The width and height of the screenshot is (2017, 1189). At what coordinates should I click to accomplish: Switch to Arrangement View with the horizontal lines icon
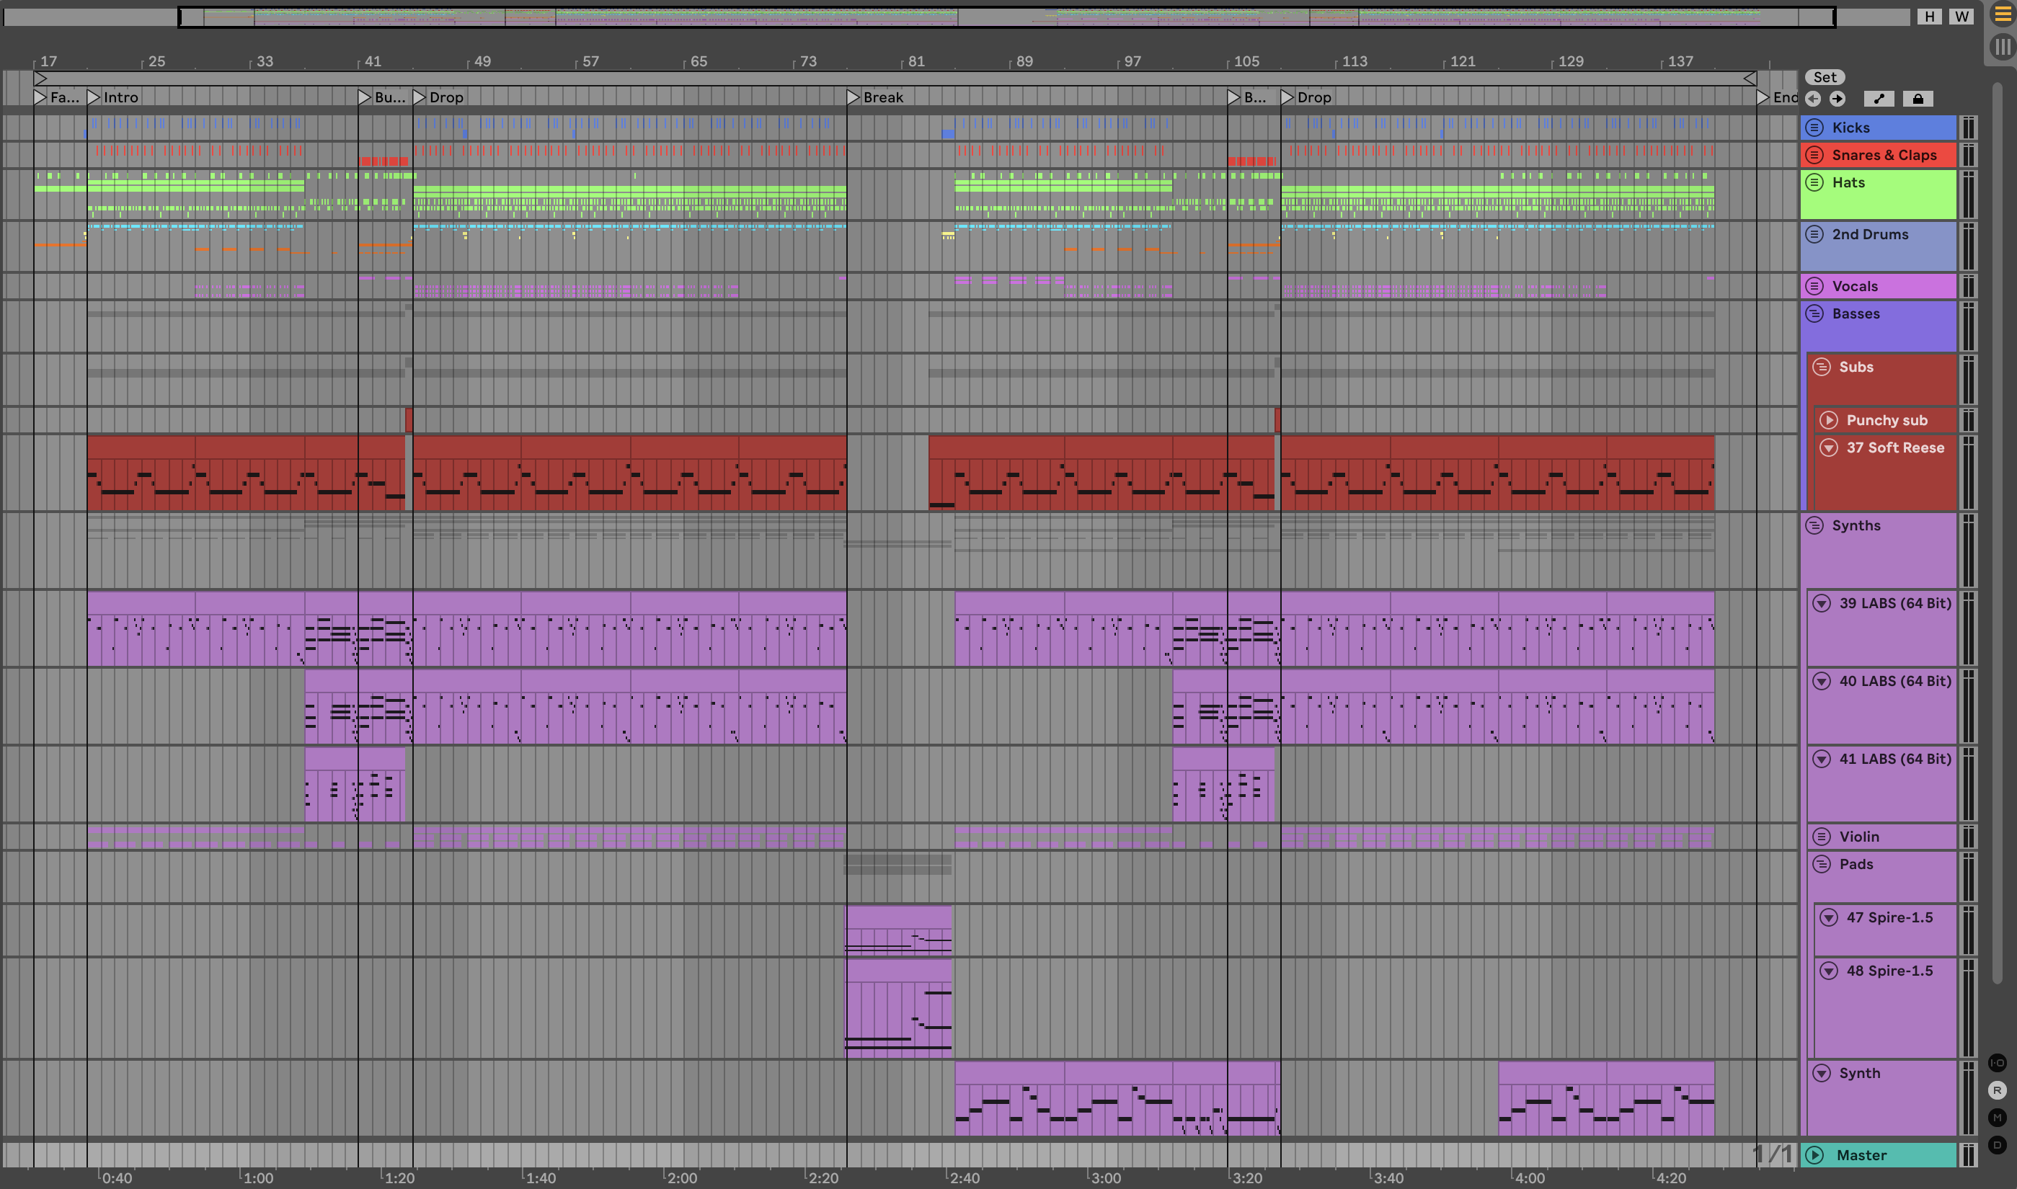tap(2003, 15)
